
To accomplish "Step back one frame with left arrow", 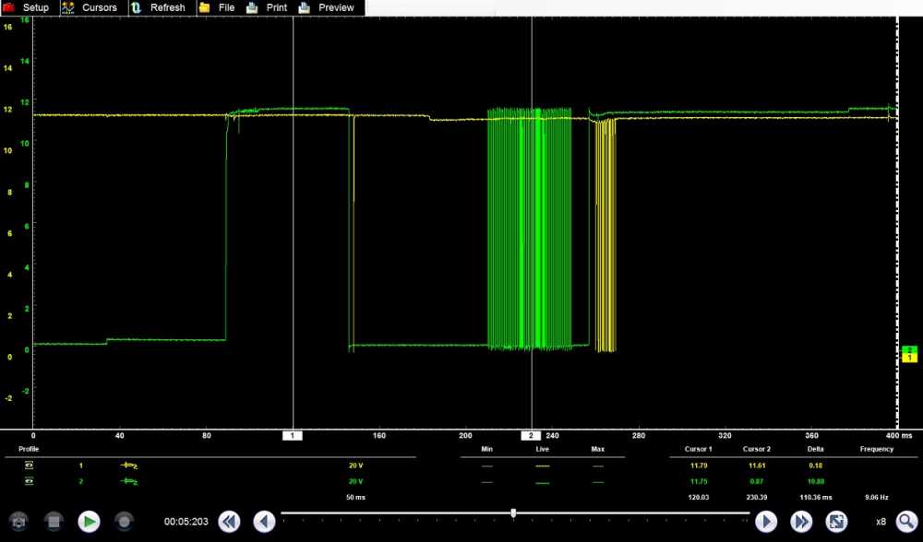I will [264, 522].
